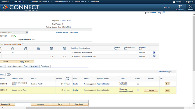Click the show all columns grid icon
This screenshot has width=195, height=109.
click(9, 74)
